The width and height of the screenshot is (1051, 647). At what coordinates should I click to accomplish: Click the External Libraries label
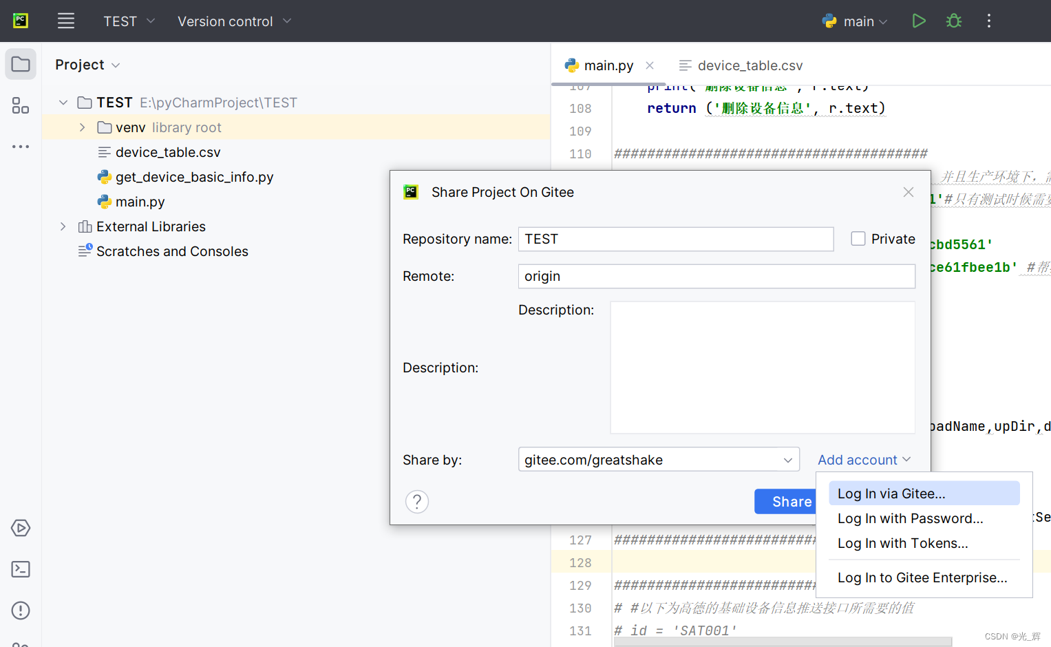tap(151, 226)
